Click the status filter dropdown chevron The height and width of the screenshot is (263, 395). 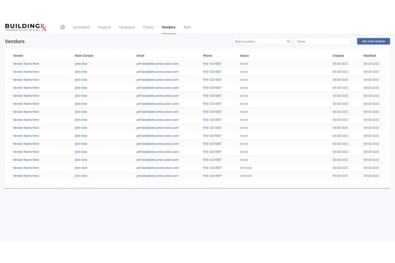tap(350, 41)
